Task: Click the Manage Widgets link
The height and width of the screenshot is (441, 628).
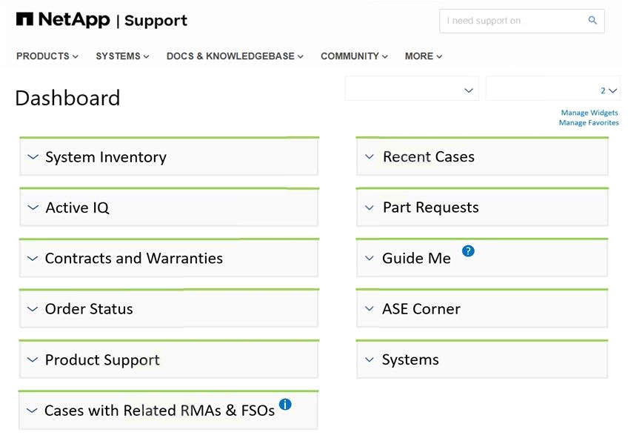Action: pyautogui.click(x=589, y=113)
